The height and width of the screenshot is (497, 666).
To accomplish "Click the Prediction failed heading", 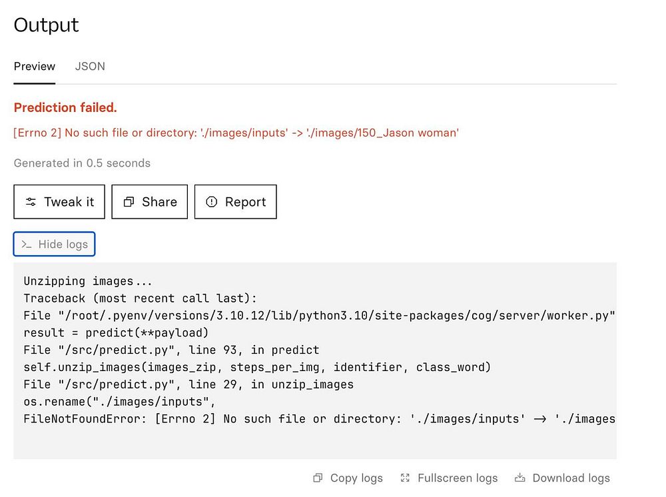I will (x=65, y=107).
